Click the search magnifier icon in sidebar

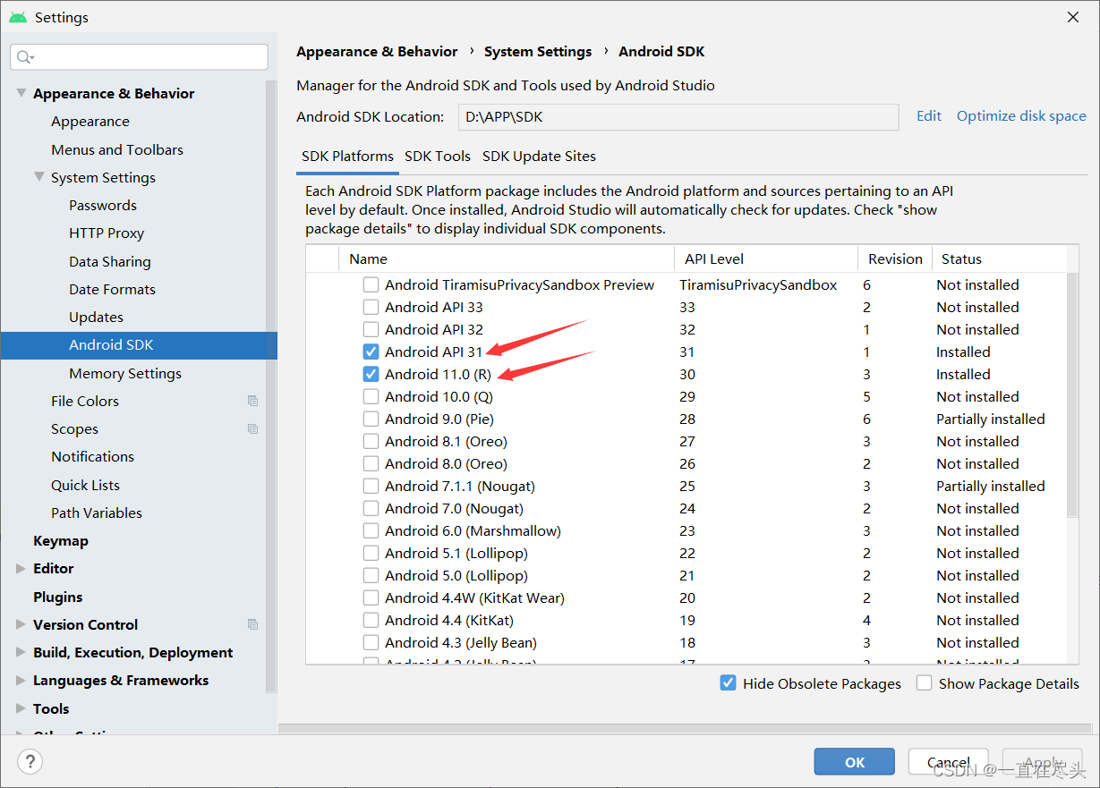coord(24,57)
